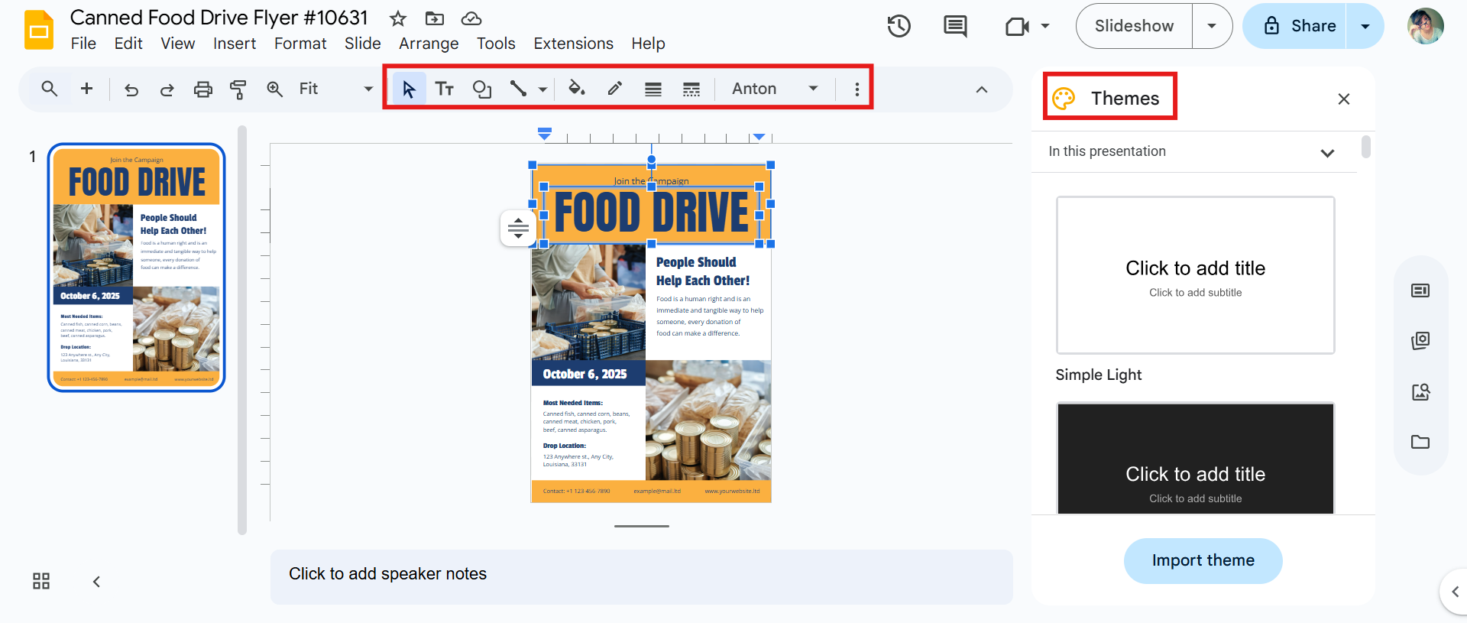Open the Format menu

[300, 44]
